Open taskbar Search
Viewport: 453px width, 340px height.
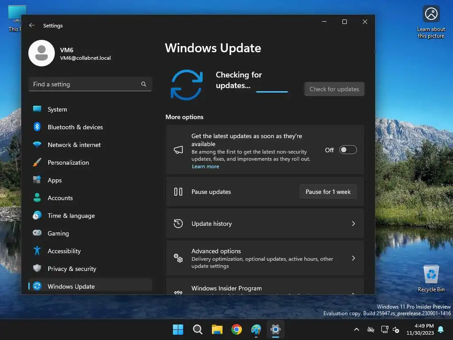[198, 329]
